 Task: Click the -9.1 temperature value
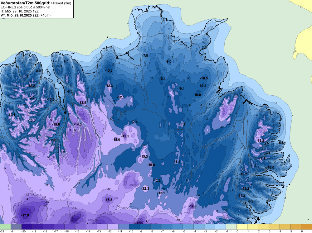59,66
